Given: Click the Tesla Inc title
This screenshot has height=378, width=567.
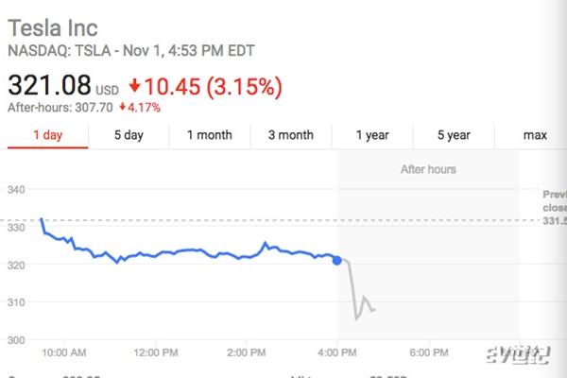Looking at the screenshot, I should (53, 27).
